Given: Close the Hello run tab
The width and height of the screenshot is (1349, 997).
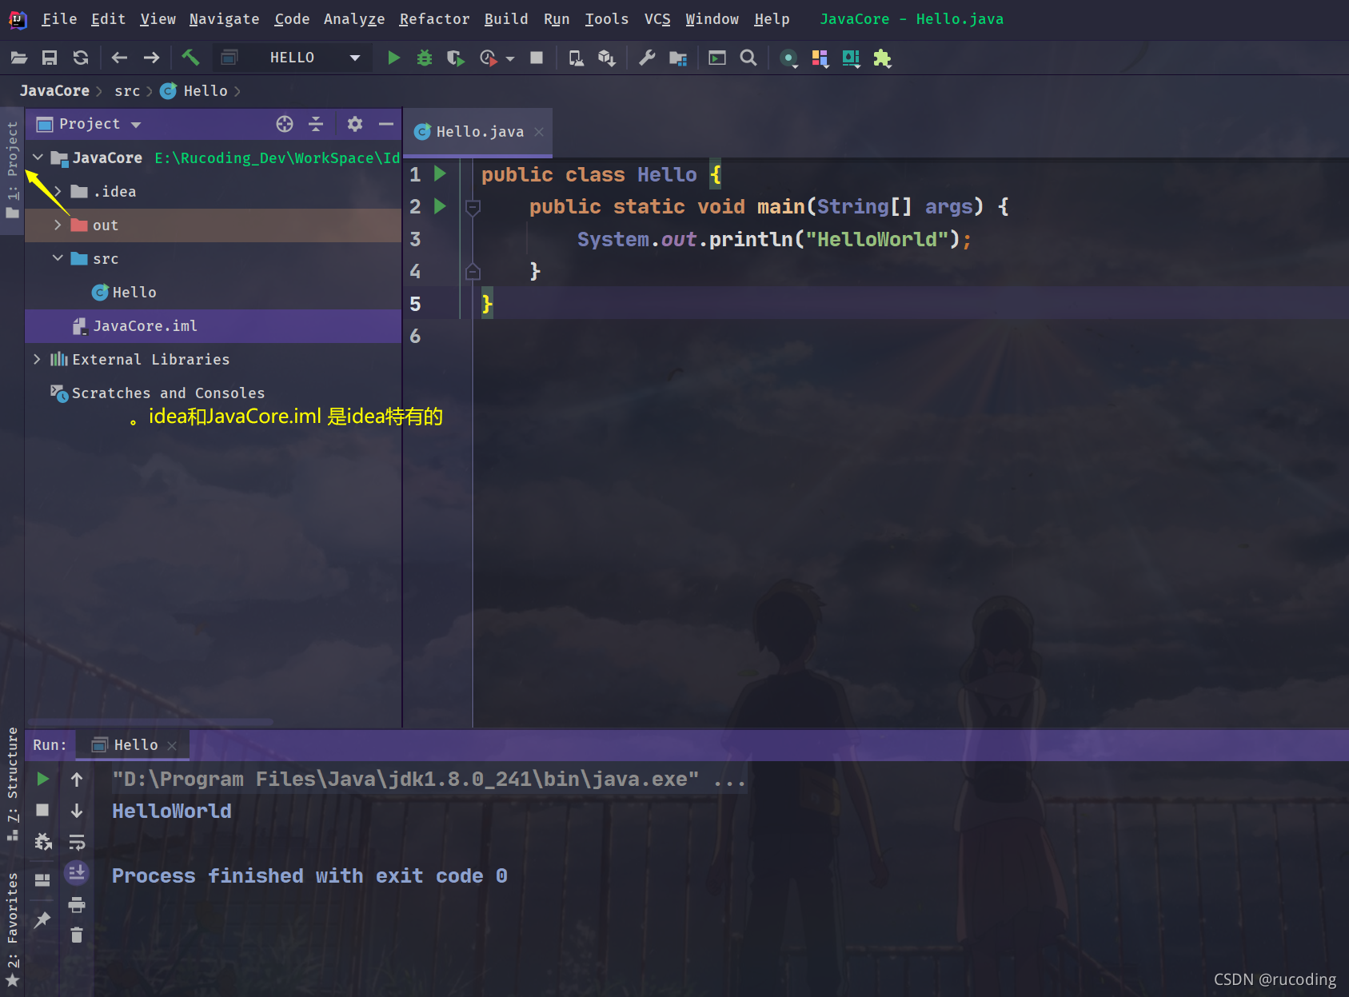Looking at the screenshot, I should pos(172,745).
